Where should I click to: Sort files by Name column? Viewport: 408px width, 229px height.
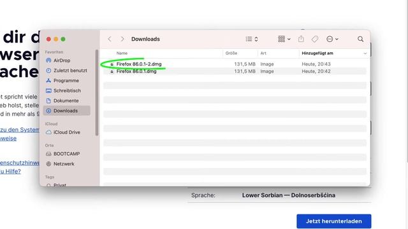[x=122, y=53]
